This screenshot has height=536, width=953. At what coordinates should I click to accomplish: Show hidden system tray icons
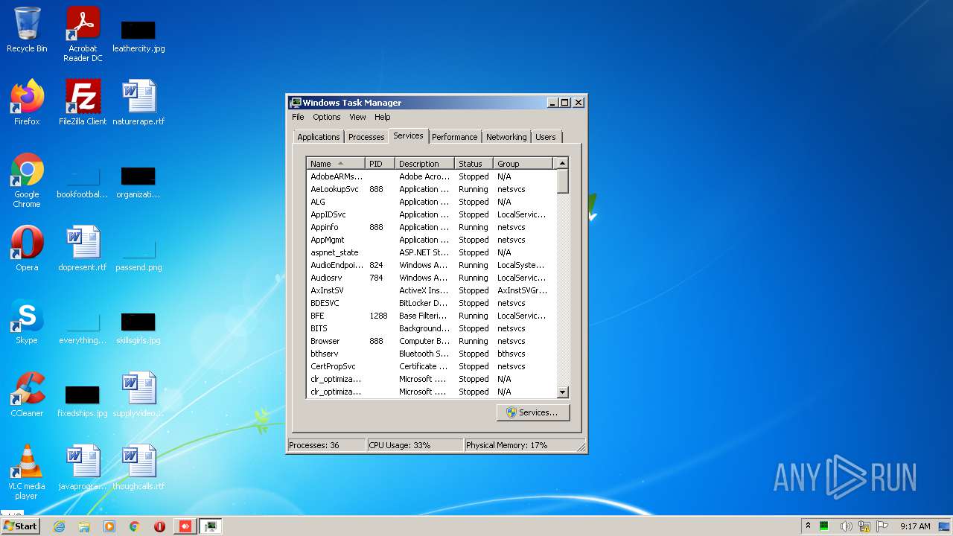[808, 526]
